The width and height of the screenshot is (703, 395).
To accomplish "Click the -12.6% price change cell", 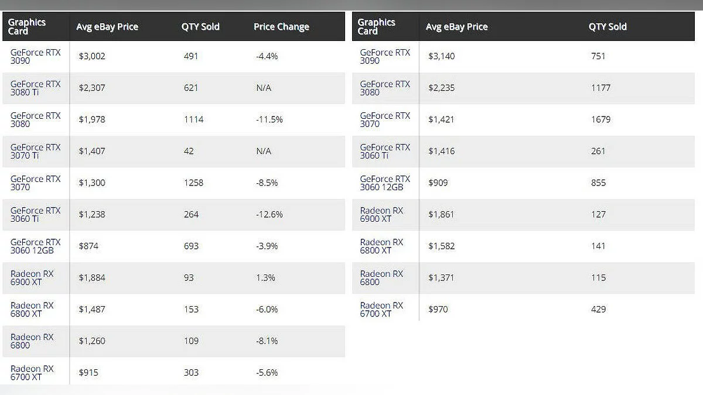I will click(269, 215).
